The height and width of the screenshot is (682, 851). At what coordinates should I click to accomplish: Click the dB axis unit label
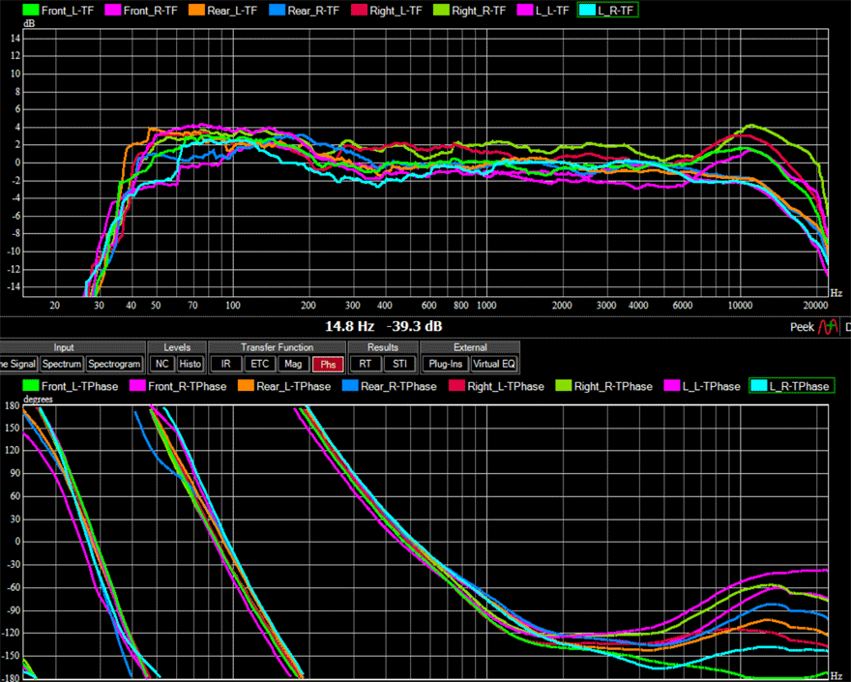coord(29,24)
